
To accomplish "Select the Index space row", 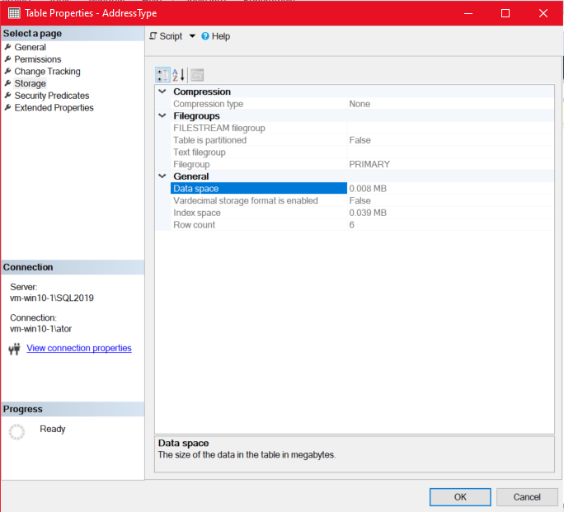I will pos(362,213).
